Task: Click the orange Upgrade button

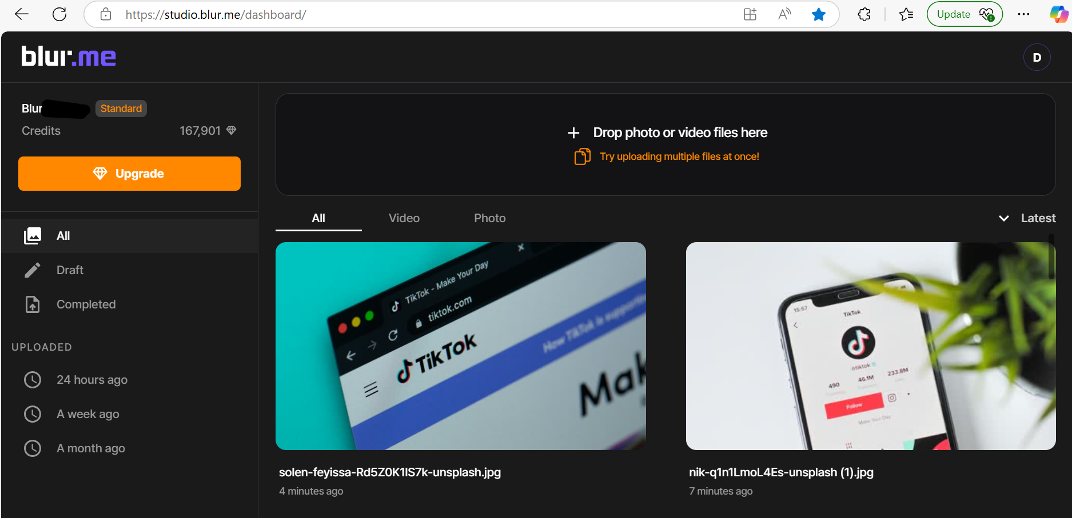Action: click(x=129, y=174)
